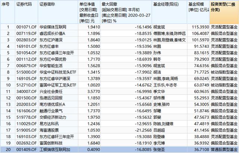Sort by the 基金规模 column header

(198, 12)
